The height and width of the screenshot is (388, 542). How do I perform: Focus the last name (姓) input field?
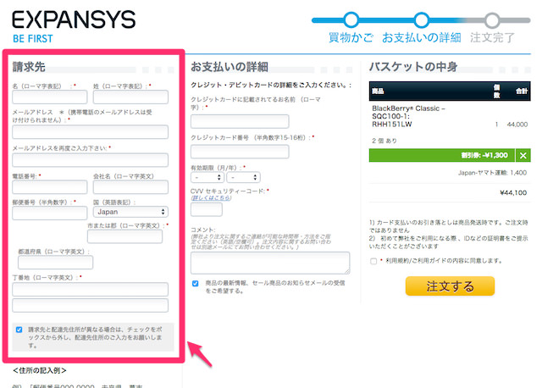point(130,97)
